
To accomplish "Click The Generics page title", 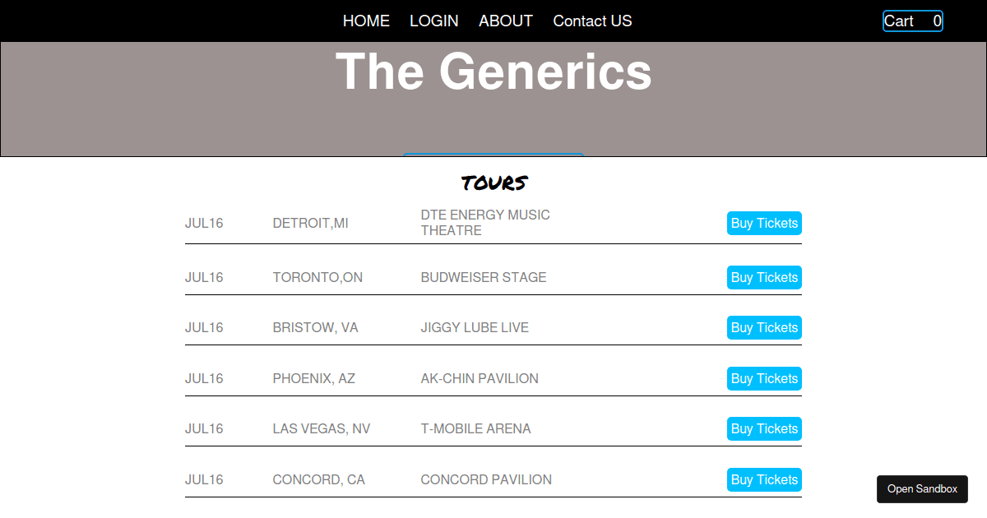I will point(493,72).
